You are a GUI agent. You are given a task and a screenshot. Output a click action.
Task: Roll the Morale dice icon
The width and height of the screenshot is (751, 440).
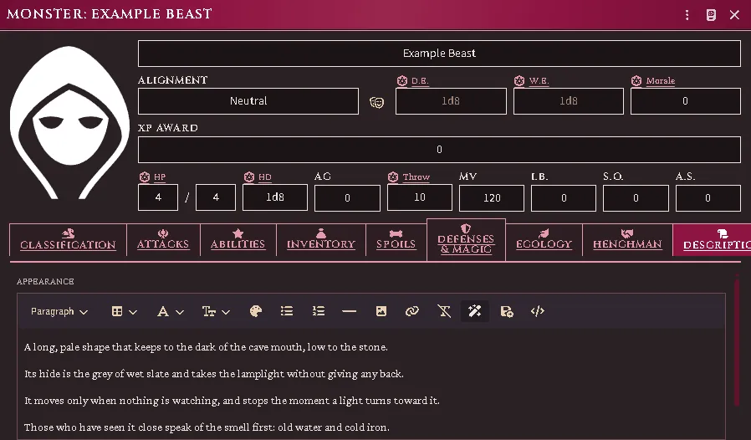[636, 81]
